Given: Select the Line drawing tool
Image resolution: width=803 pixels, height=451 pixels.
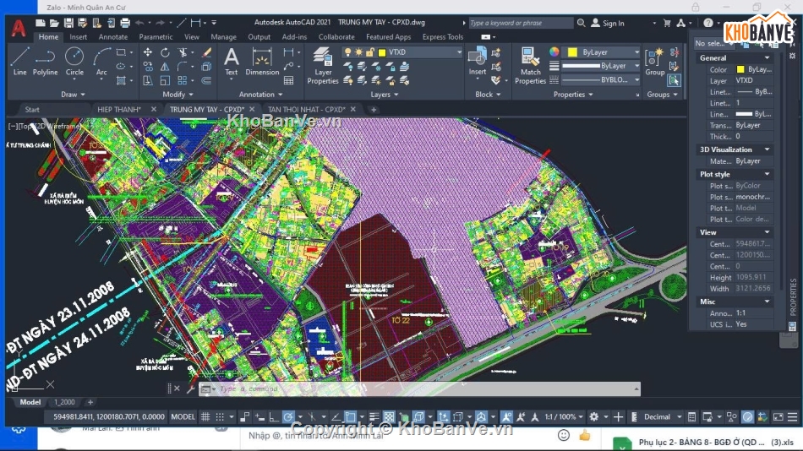Looking at the screenshot, I should pos(20,62).
